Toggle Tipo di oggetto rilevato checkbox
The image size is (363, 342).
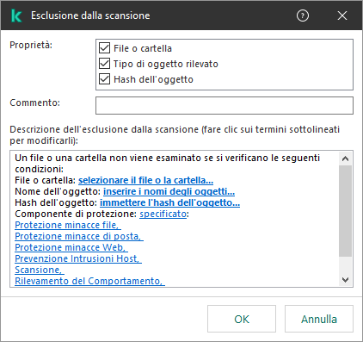click(x=104, y=64)
